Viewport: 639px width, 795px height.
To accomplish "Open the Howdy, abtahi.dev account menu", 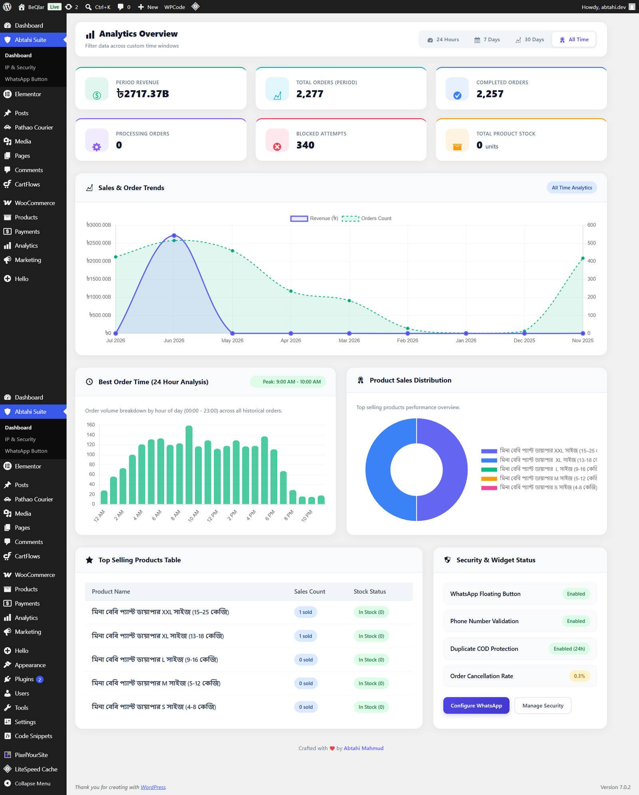I will 608,7.
